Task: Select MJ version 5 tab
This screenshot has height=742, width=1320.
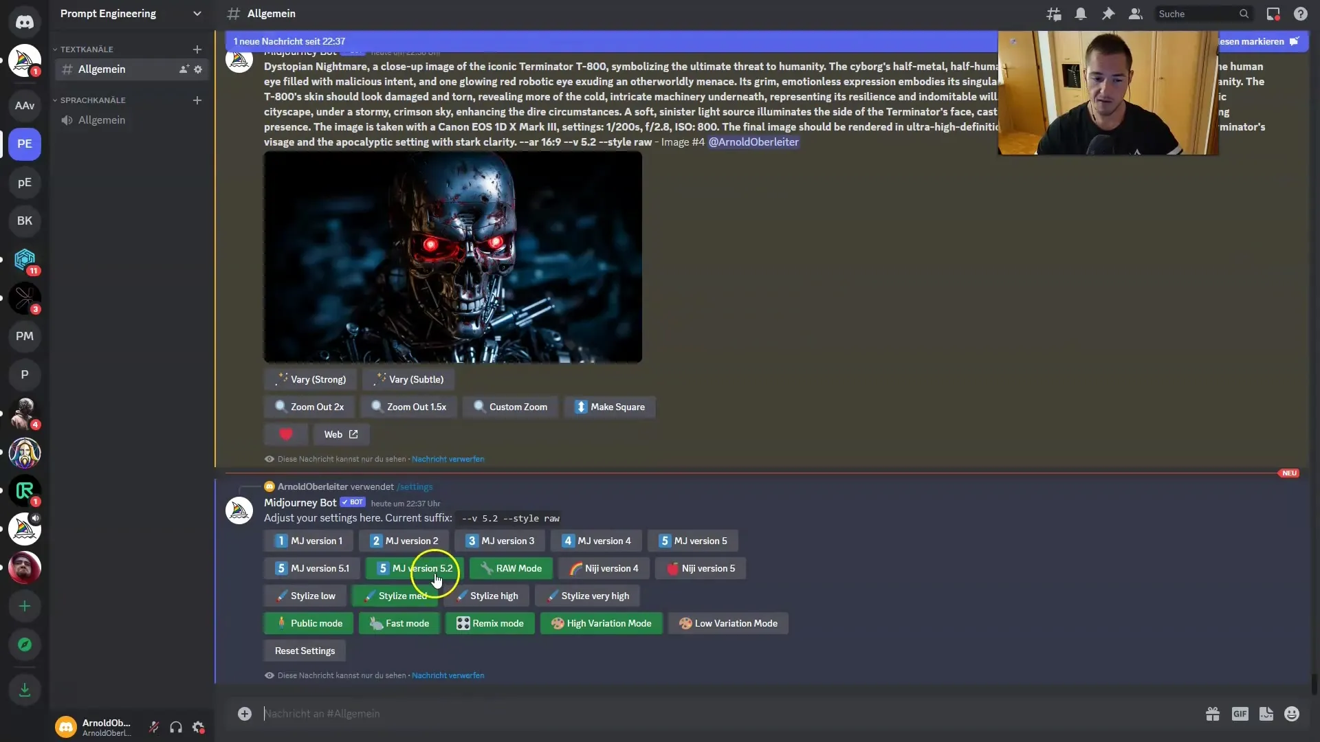Action: coord(694,540)
